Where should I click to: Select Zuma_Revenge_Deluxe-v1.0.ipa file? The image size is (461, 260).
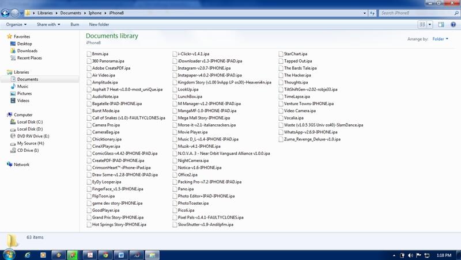[x=312, y=139]
